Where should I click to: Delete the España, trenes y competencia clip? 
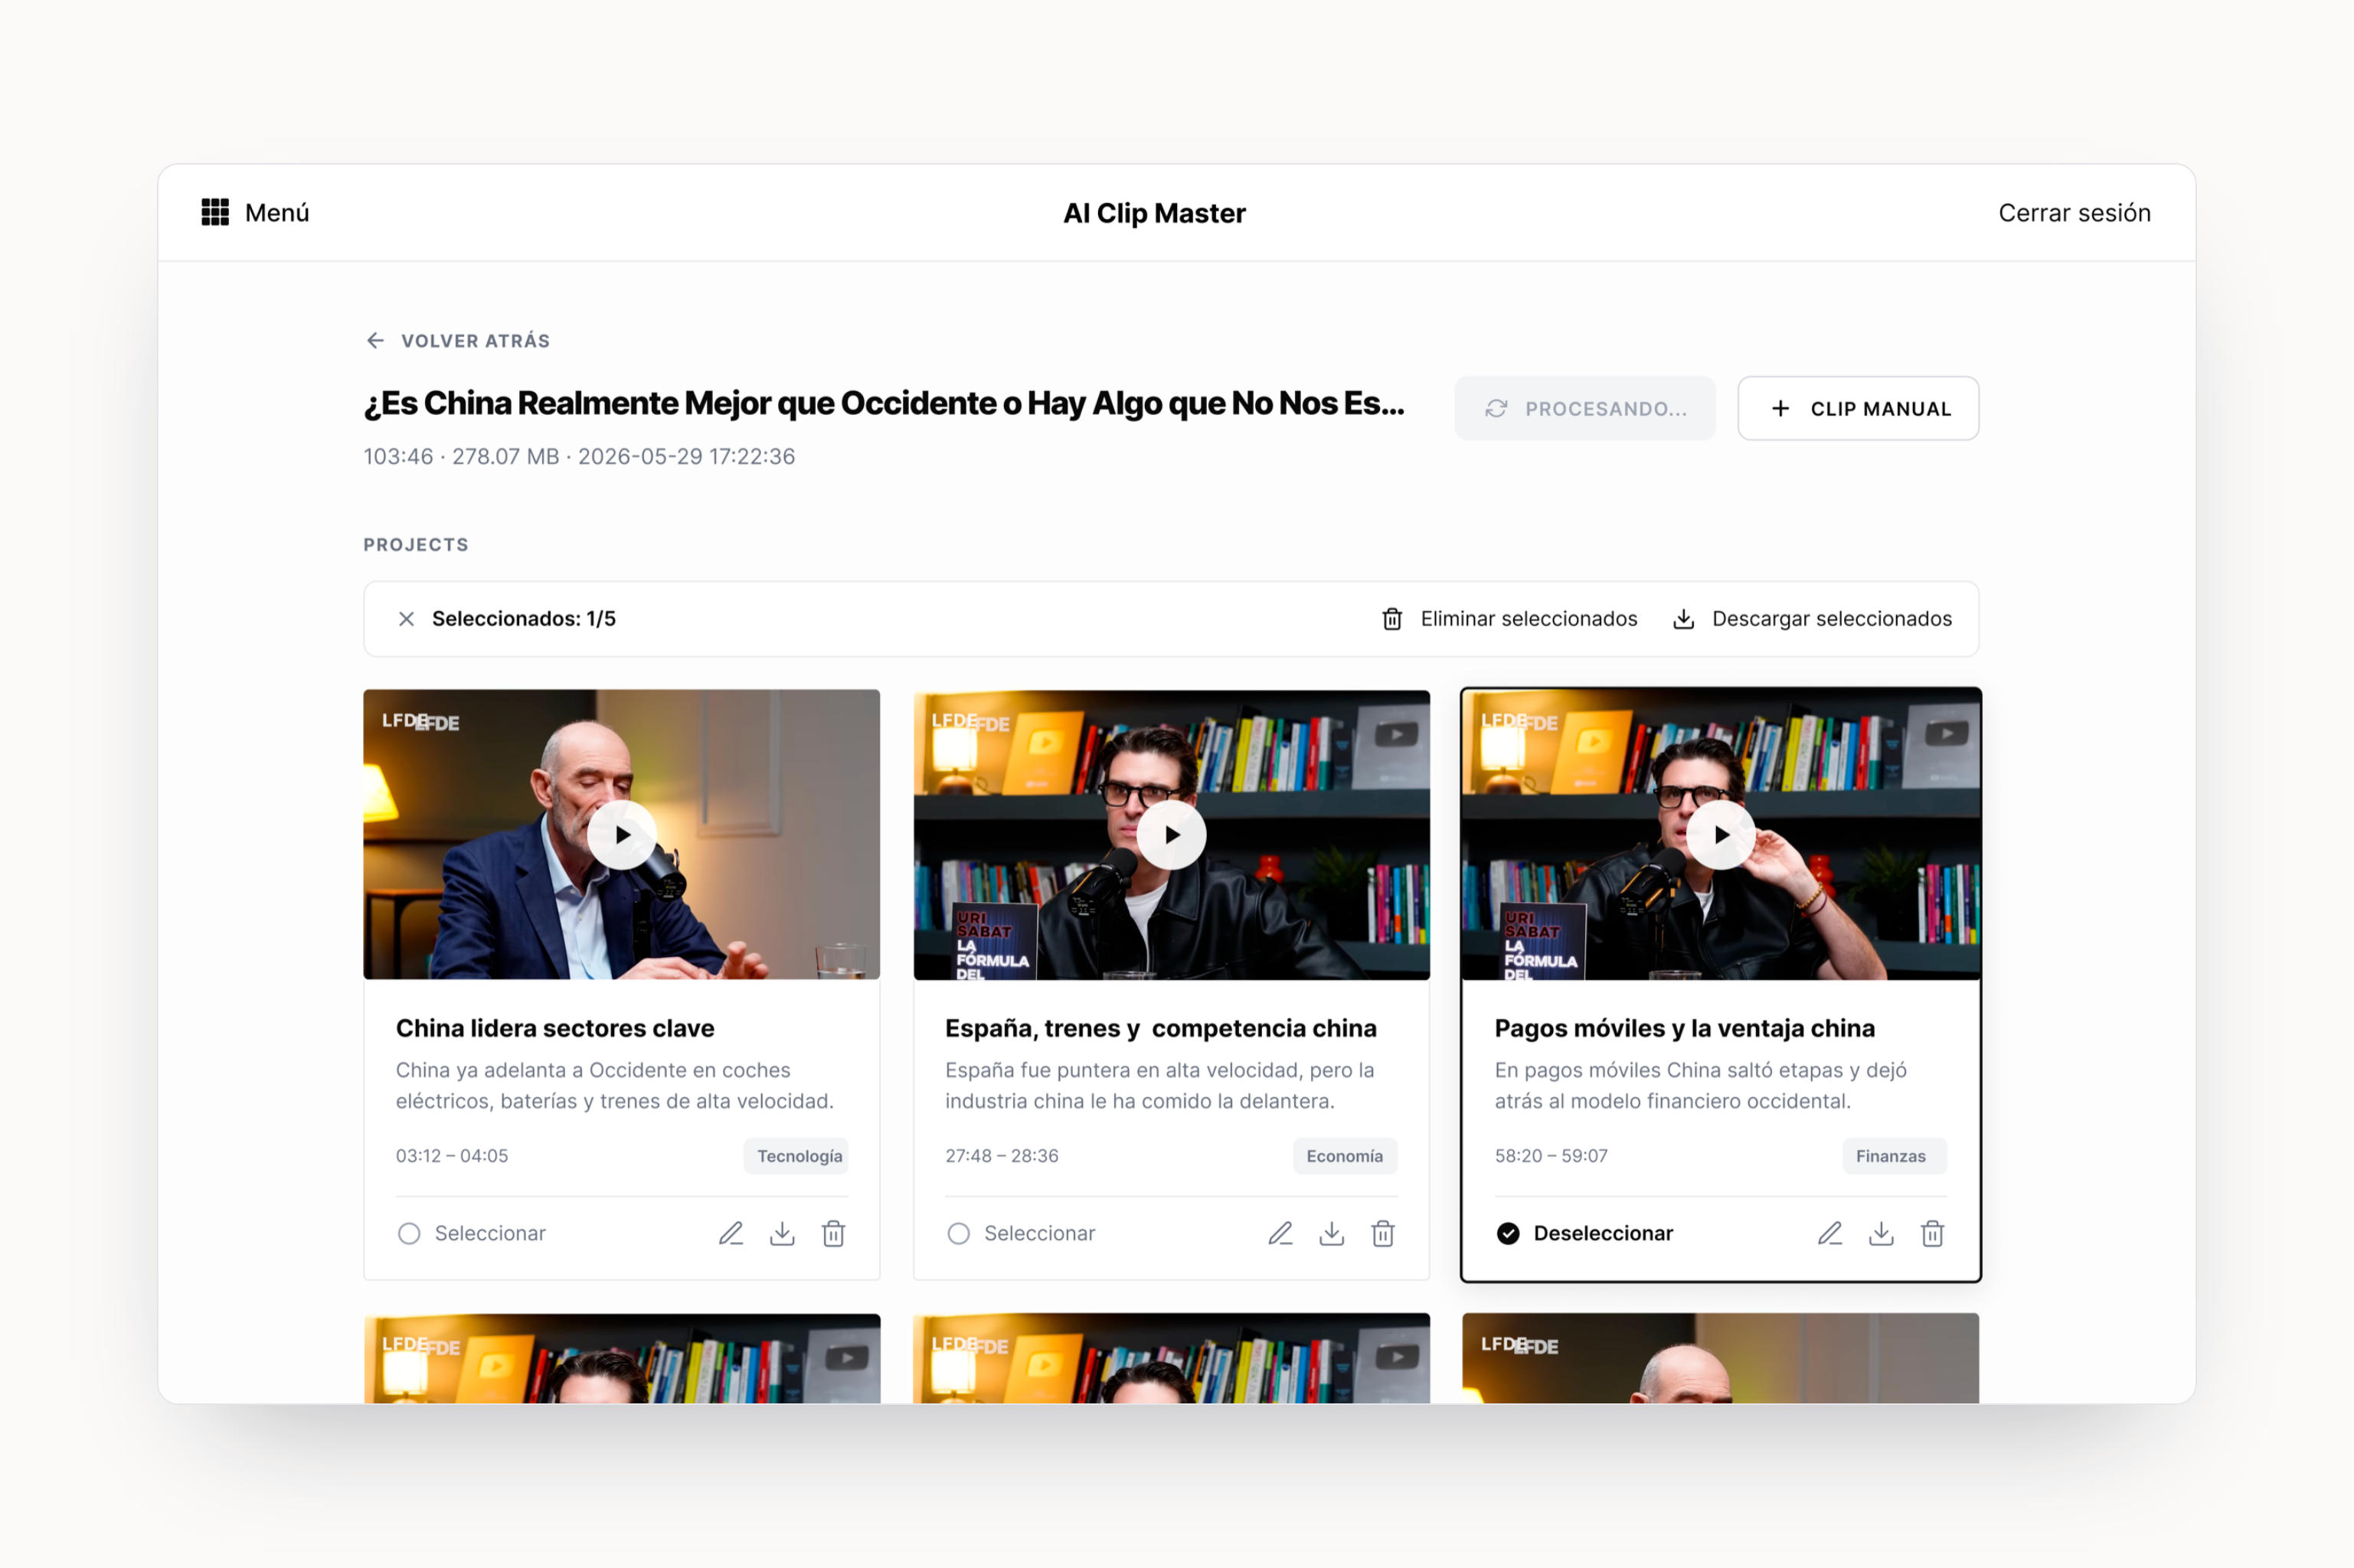coord(1382,1233)
